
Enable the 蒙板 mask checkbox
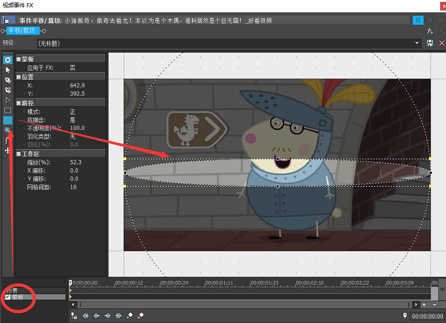point(8,297)
